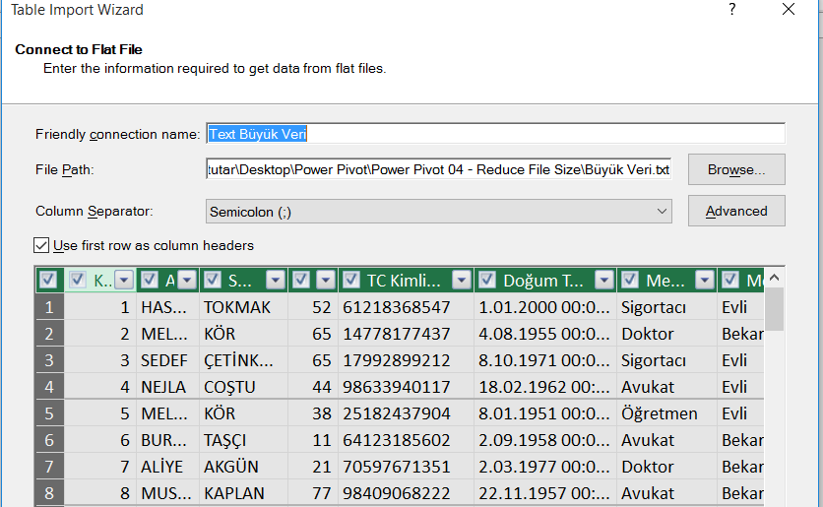This screenshot has height=507, width=823.
Task: Open the TC Kimlik column filter dropdown
Action: click(x=462, y=281)
